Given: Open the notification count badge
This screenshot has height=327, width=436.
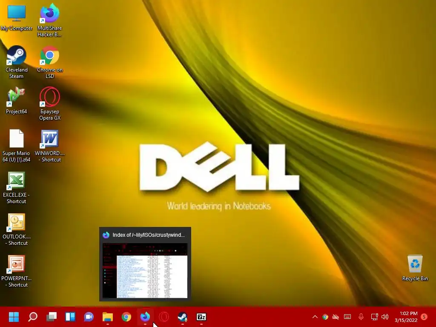Looking at the screenshot, I should click(x=424, y=317).
